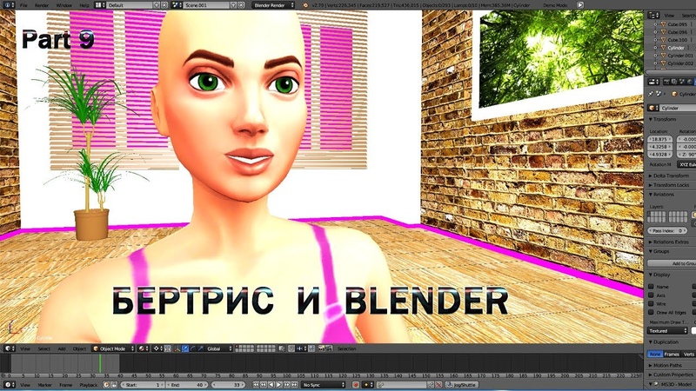This screenshot has height=391, width=696.
Task: Open the Window menu
Action: pos(64,5)
